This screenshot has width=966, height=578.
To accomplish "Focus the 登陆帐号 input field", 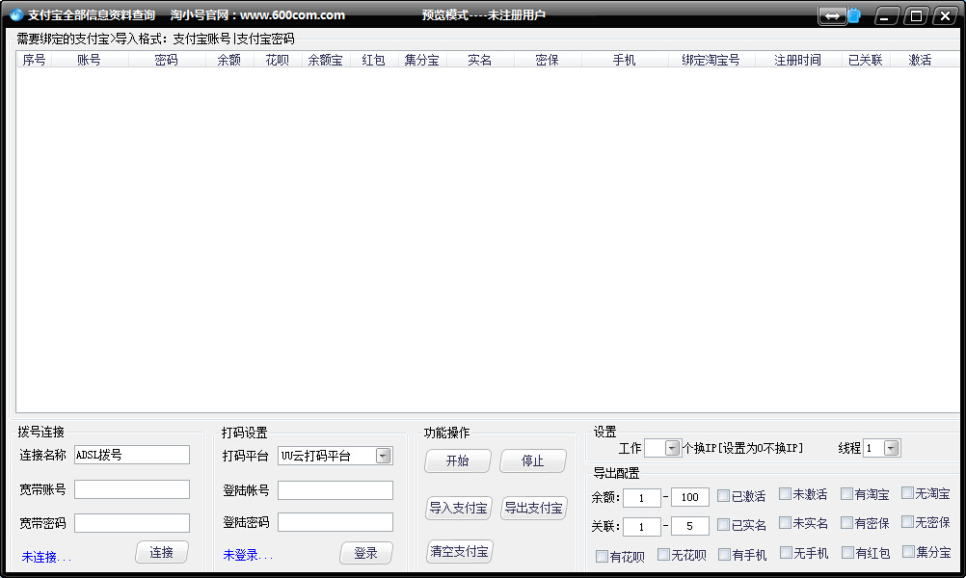I will (335, 490).
